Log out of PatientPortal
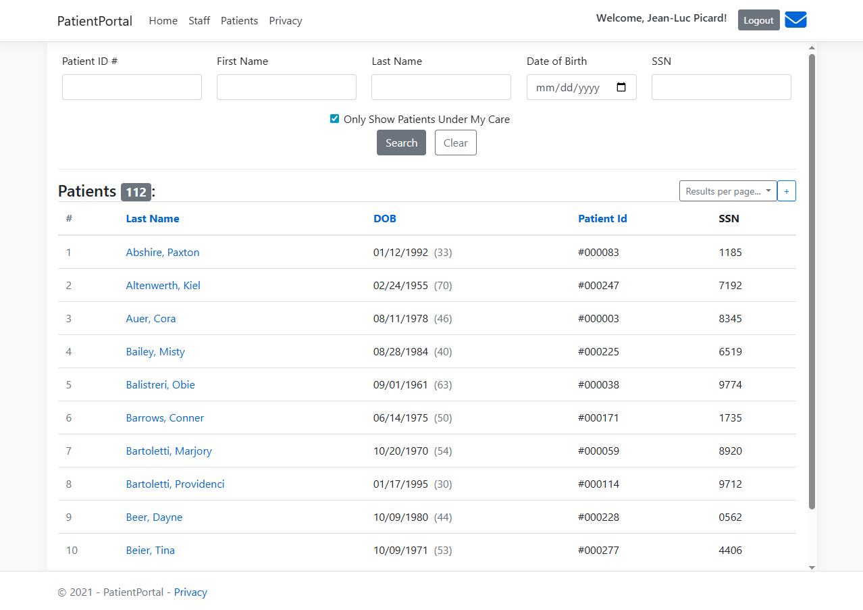Viewport: 863px width, 610px height. click(758, 20)
